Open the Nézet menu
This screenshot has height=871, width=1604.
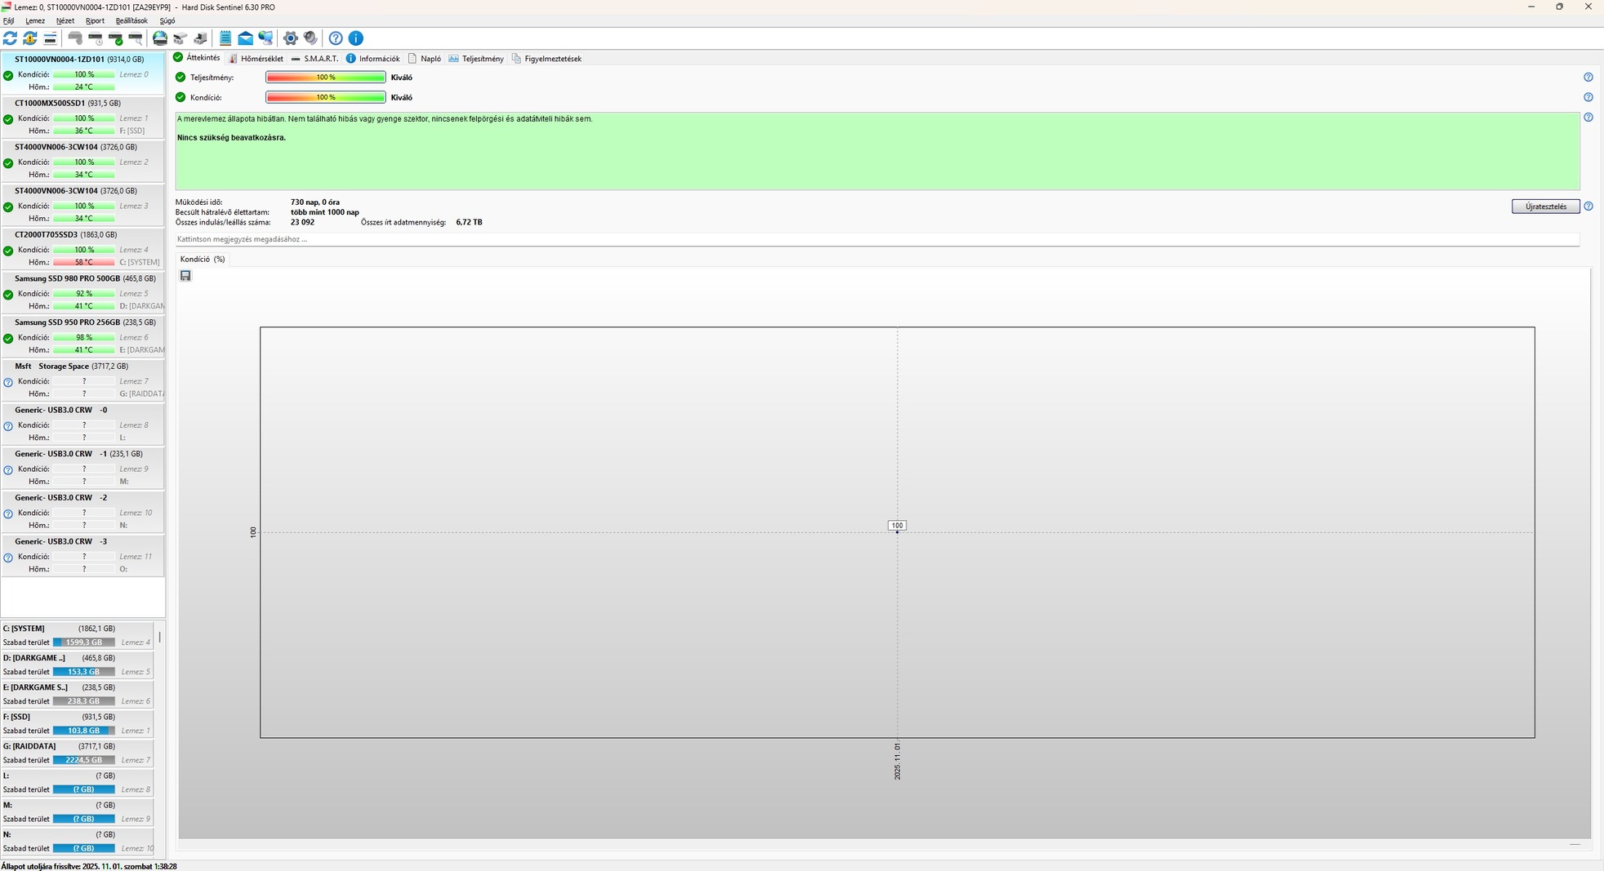[65, 21]
